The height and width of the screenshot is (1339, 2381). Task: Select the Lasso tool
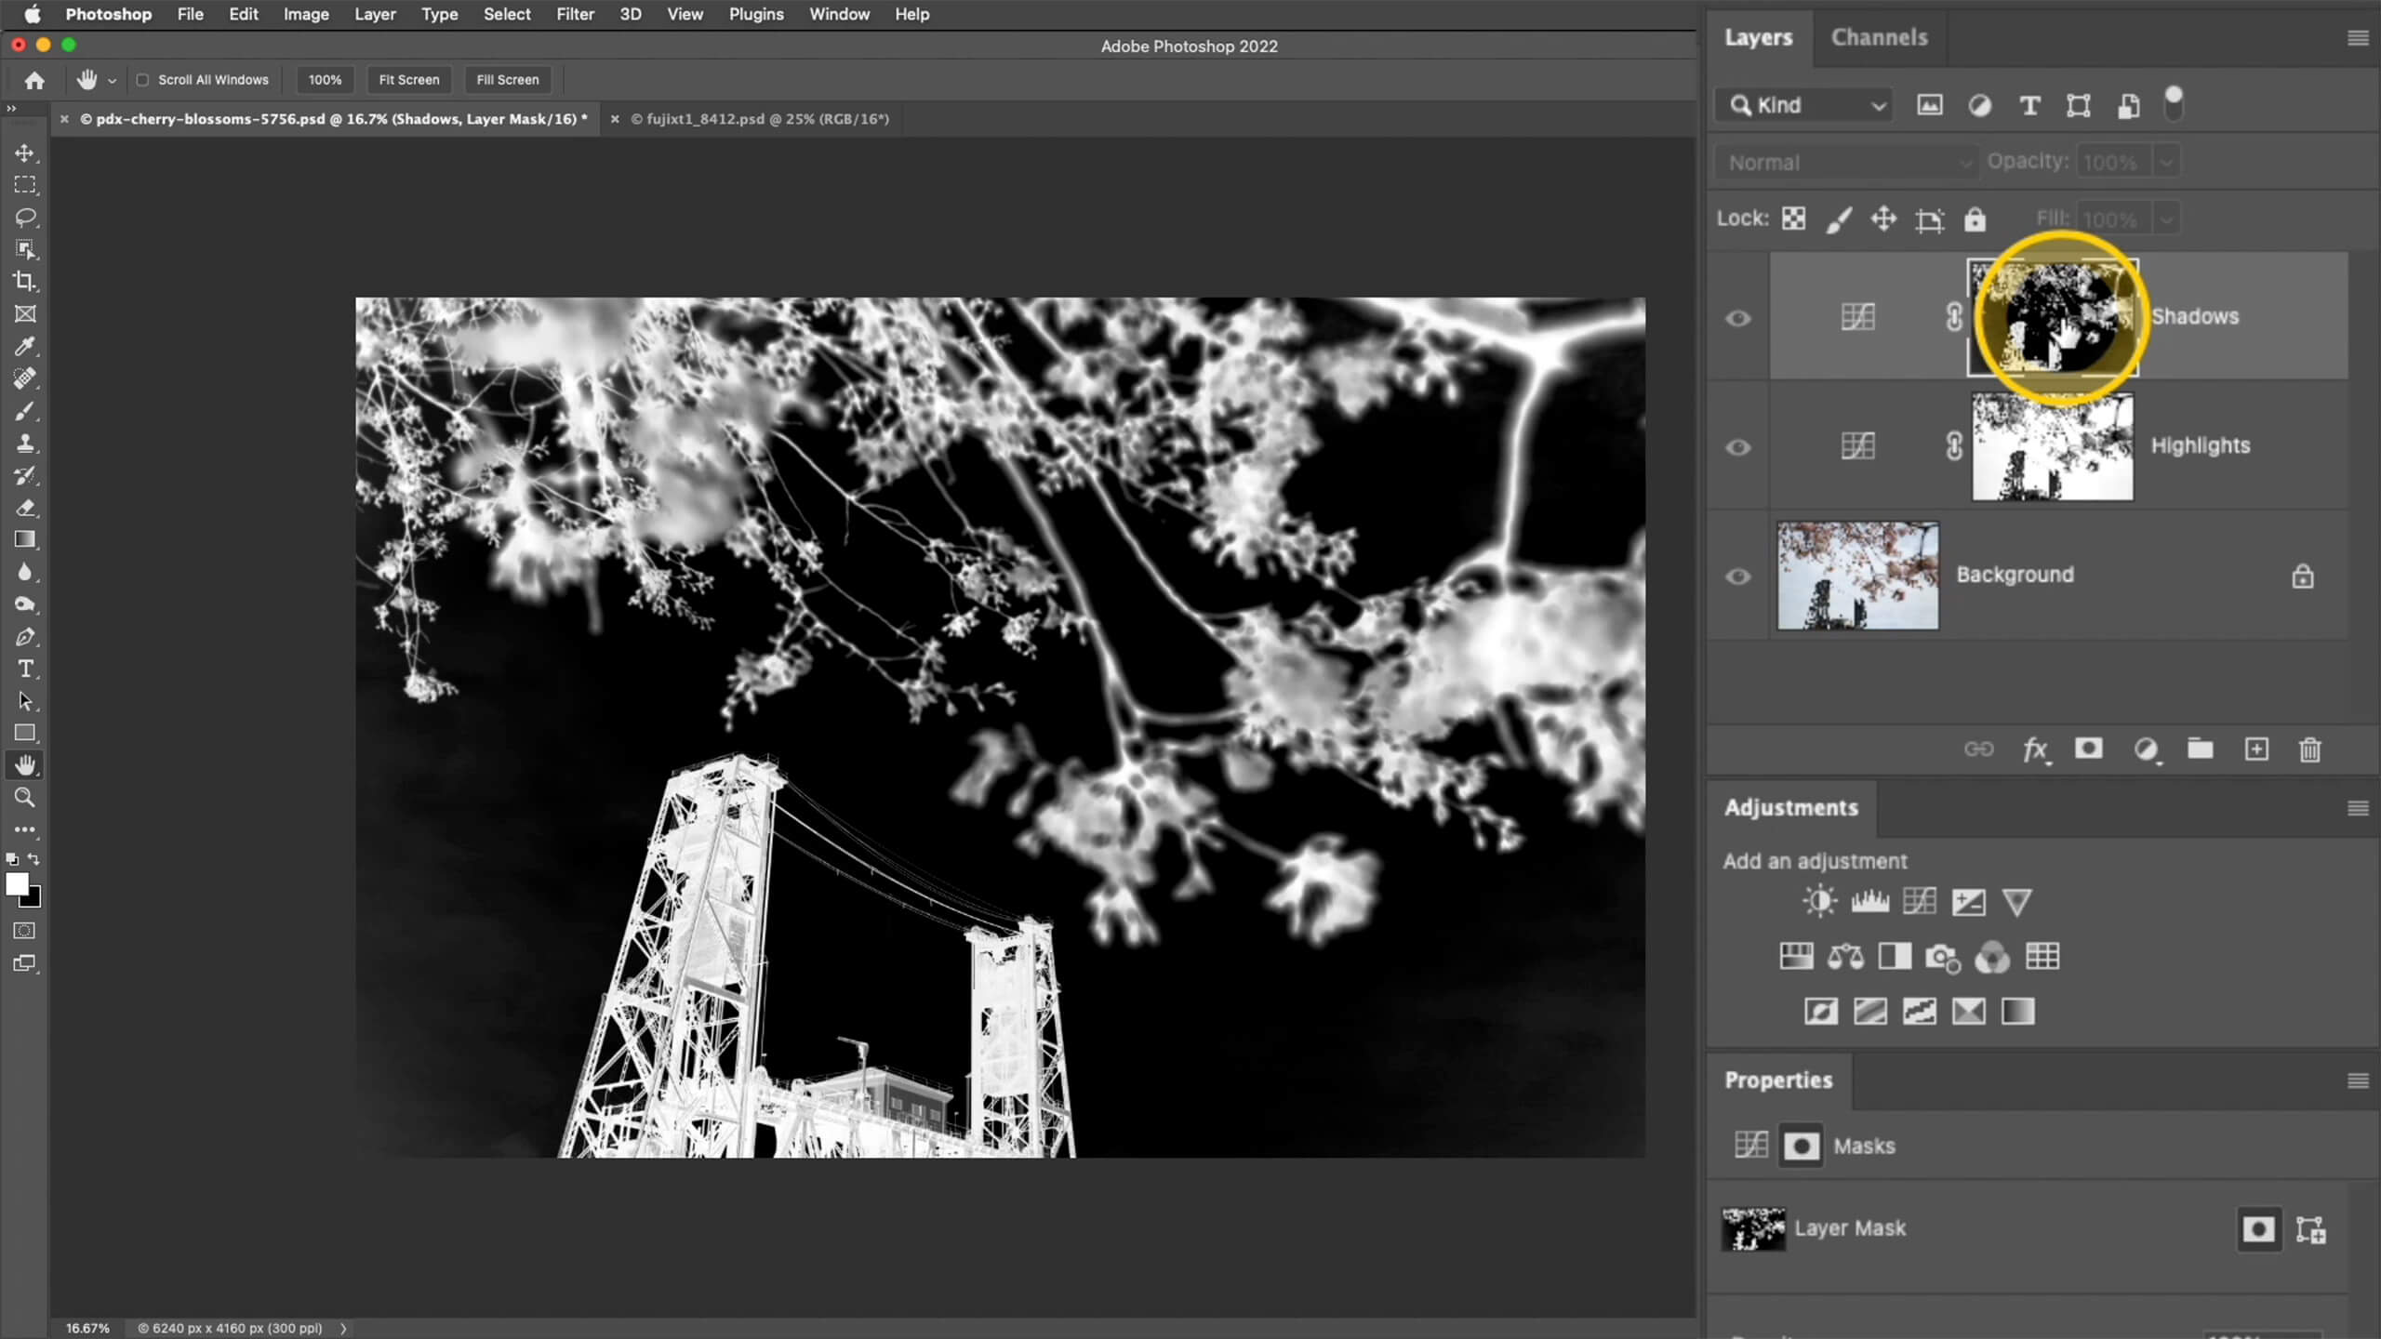25,217
